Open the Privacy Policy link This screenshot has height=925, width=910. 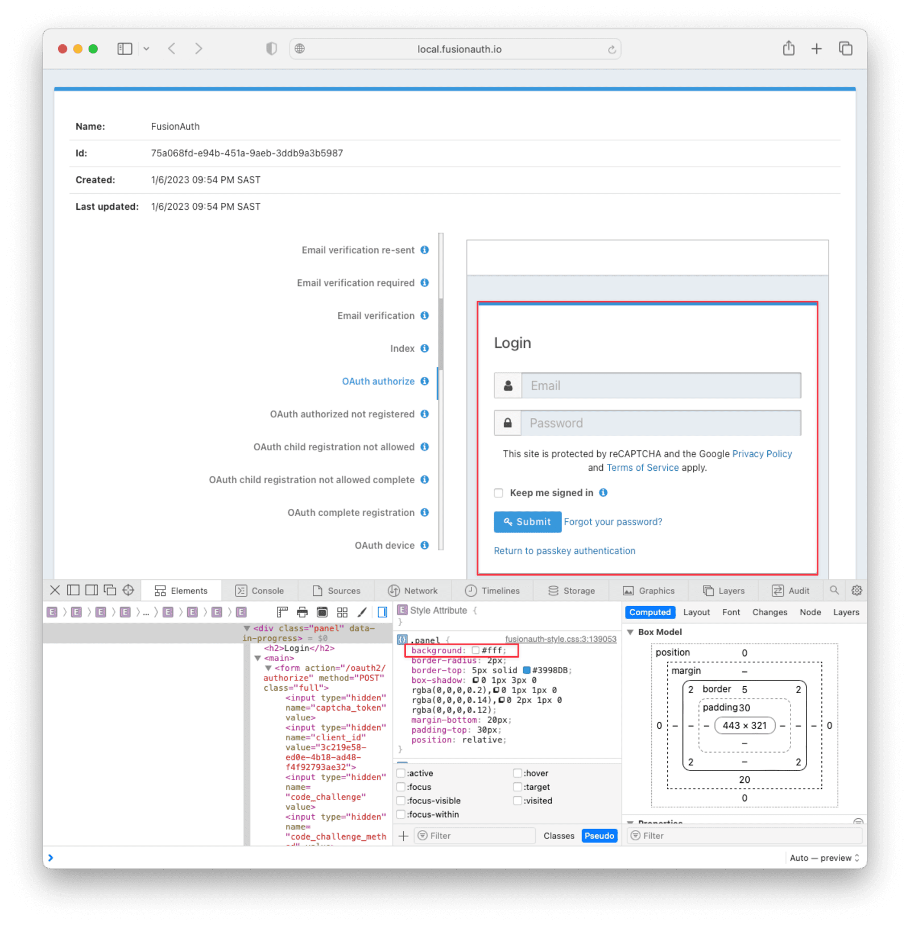(x=762, y=454)
